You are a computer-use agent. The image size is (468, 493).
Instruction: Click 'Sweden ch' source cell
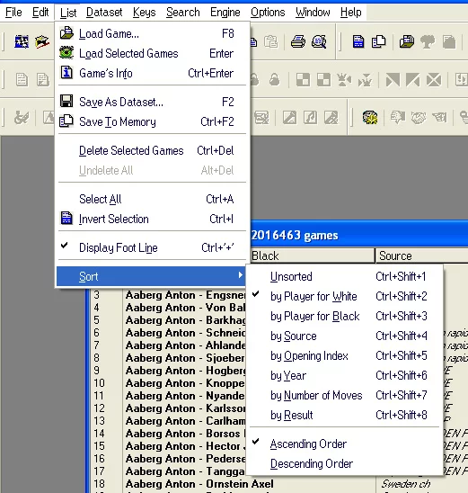tap(405, 484)
